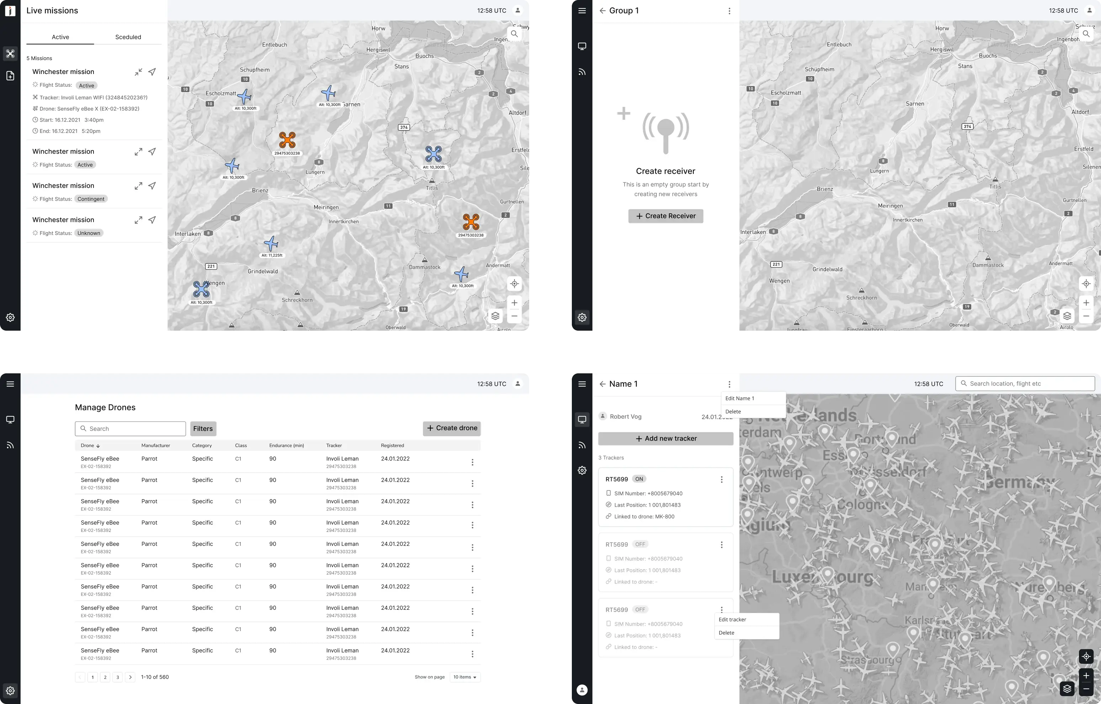Toggle the OFF badge on the second RT5699 tracker
Viewport: 1101px width, 704px height.
tap(640, 544)
